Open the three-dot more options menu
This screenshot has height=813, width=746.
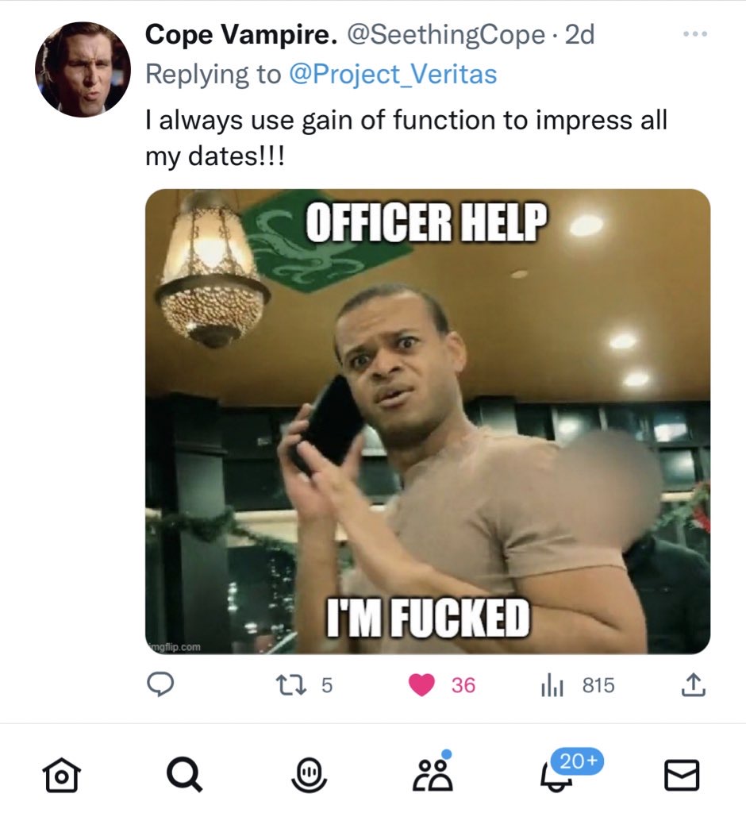(x=694, y=36)
